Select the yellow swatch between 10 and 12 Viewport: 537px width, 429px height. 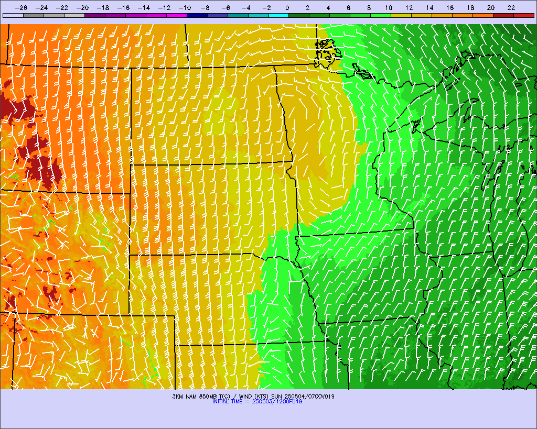(401, 15)
